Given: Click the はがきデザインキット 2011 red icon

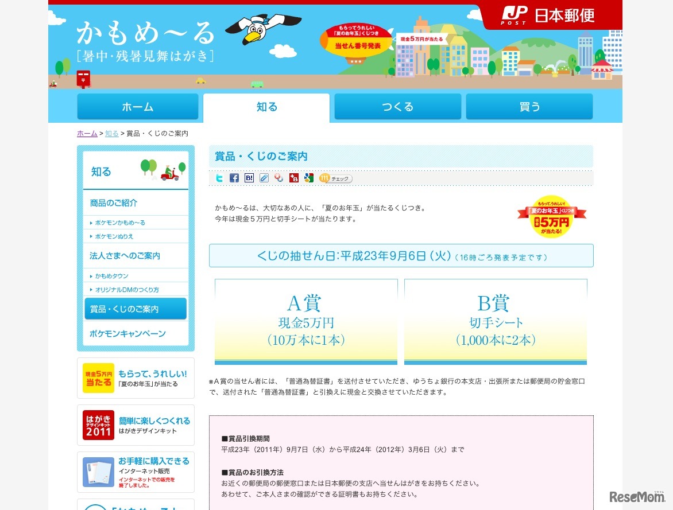Looking at the screenshot, I should click(98, 425).
